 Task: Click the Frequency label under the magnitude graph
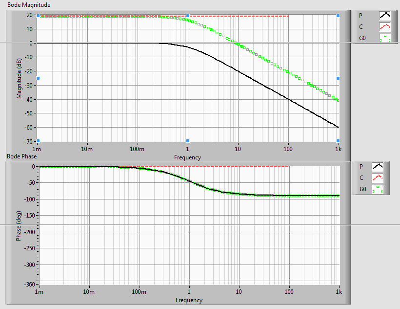pos(187,157)
